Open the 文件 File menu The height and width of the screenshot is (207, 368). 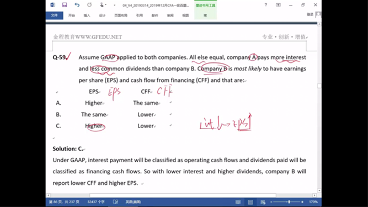54,15
